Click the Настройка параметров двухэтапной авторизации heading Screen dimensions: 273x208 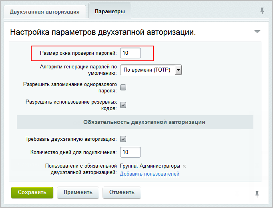point(103,32)
